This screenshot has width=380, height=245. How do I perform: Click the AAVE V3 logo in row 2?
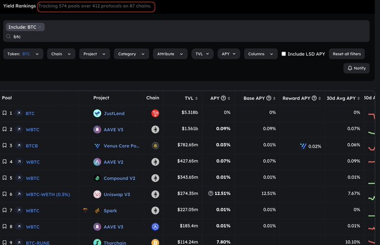(97, 129)
